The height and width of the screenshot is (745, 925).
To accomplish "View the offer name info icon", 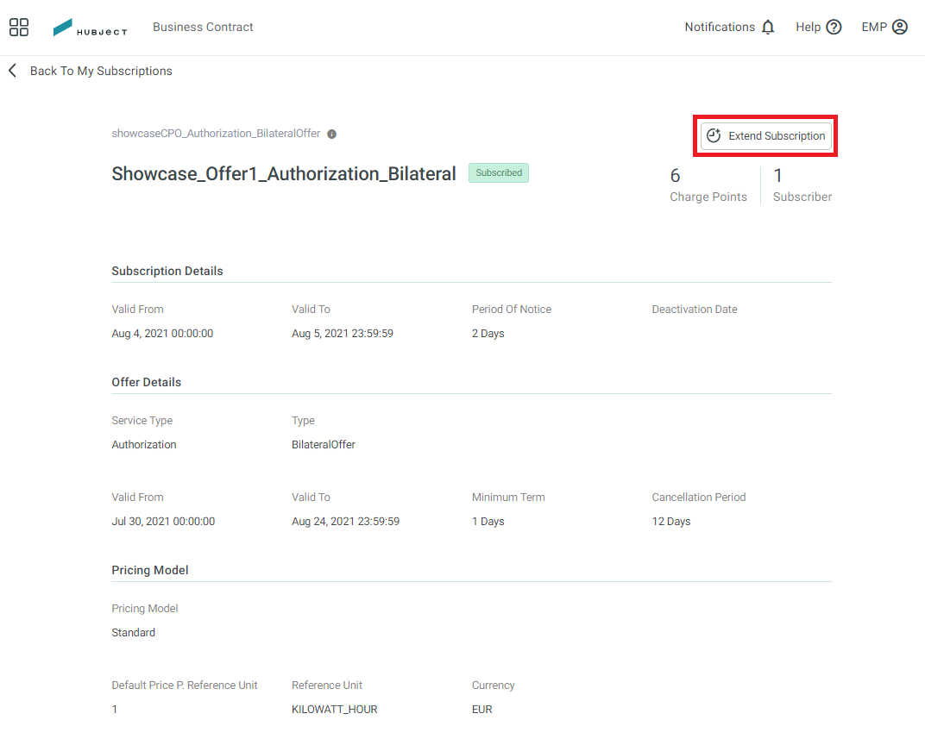I will click(331, 133).
